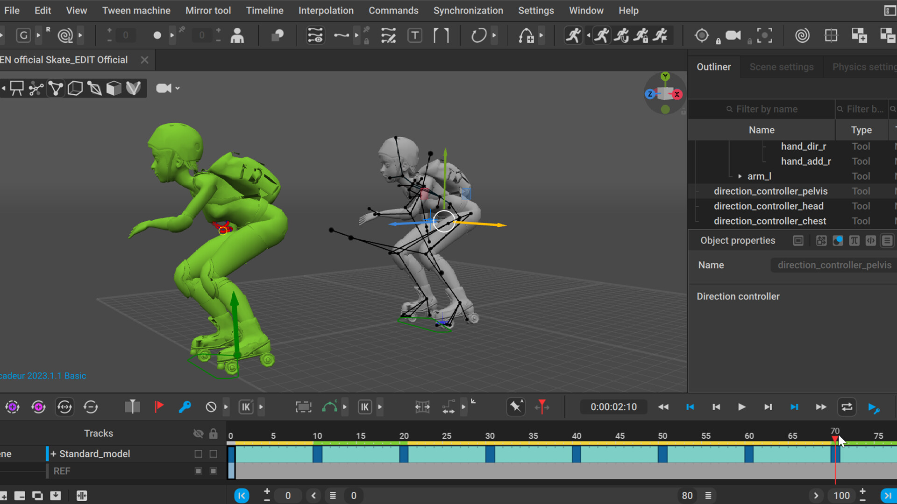897x504 pixels.
Task: Click the red flag marker icon
Action: (159, 407)
